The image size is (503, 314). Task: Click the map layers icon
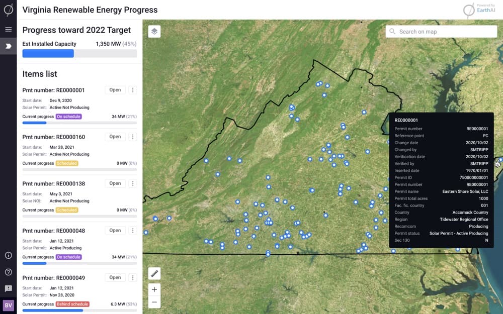click(154, 32)
